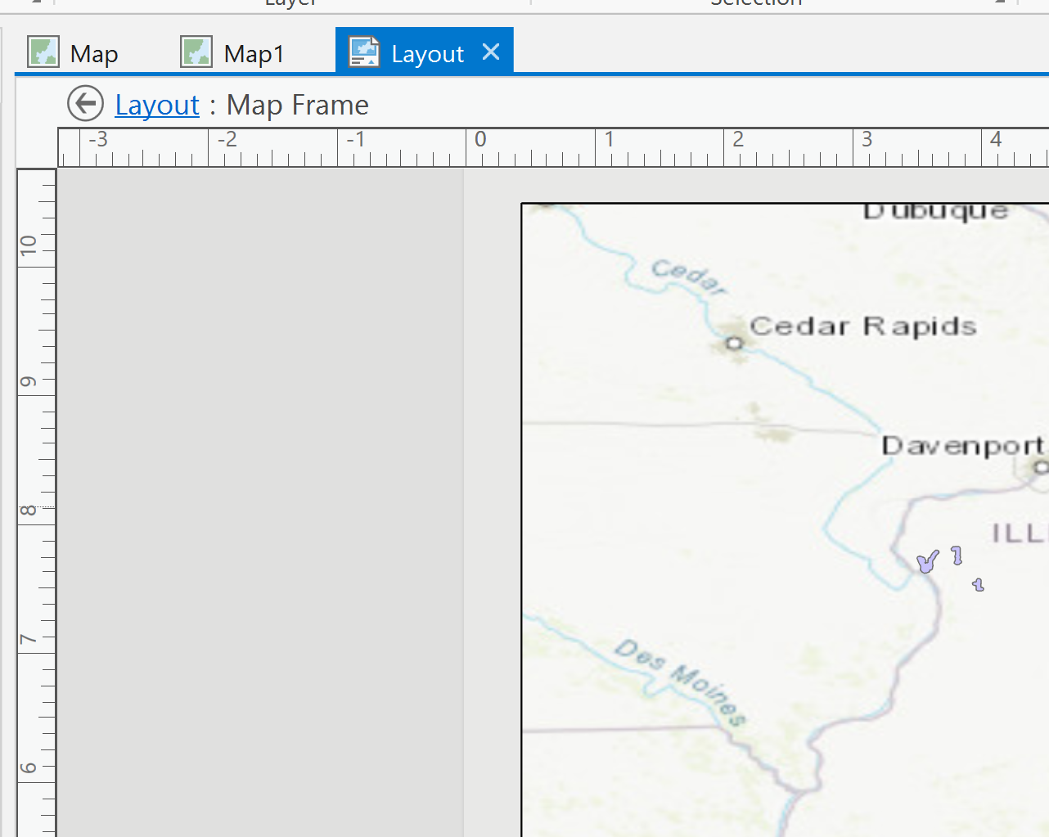Click the Layout breadcrumb link
Viewport: 1049px width, 837px height.
156,105
